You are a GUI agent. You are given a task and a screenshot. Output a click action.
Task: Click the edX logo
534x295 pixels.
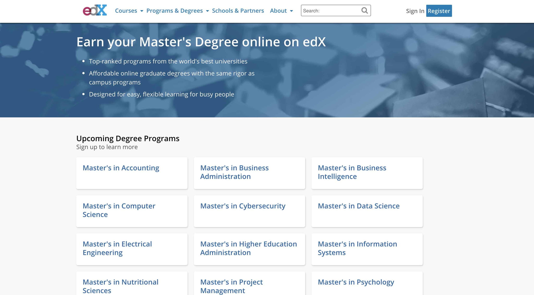pyautogui.click(x=95, y=10)
